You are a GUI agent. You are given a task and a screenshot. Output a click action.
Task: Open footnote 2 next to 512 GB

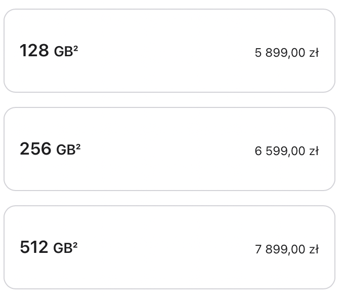point(75,245)
